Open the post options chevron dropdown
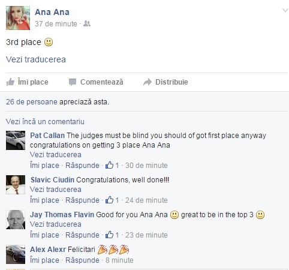The height and width of the screenshot is (270, 289). 285,10
